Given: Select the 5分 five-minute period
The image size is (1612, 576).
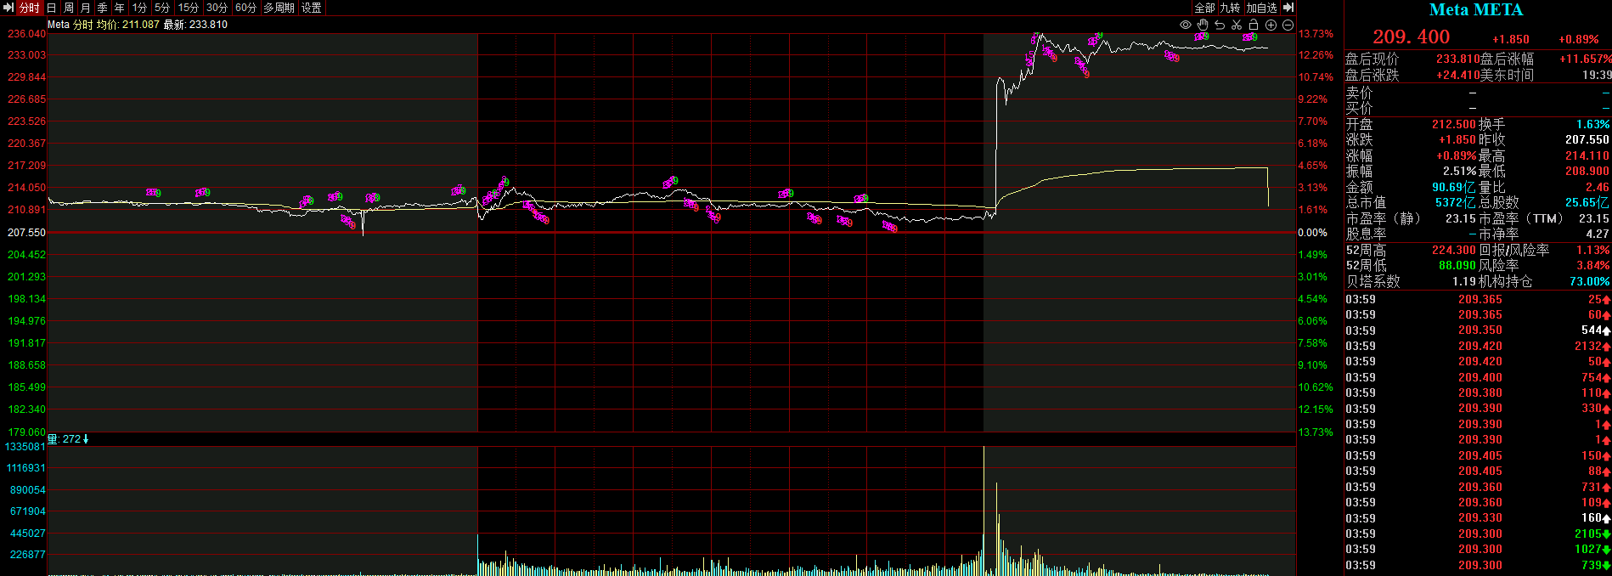Looking at the screenshot, I should 162,8.
